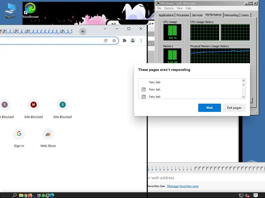This screenshot has height=198, width=265.
Task: Click the share page icon in Chrome's address bar
Action: point(106,40)
